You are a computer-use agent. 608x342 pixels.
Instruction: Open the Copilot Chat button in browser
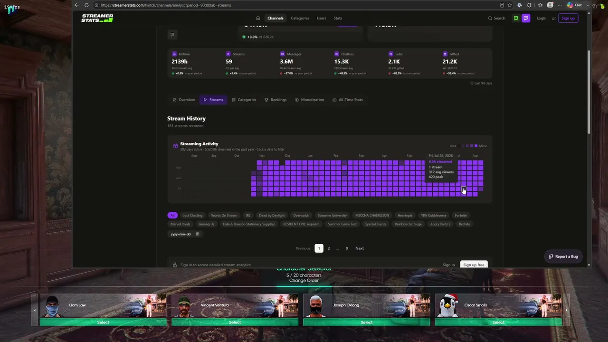tap(574, 5)
